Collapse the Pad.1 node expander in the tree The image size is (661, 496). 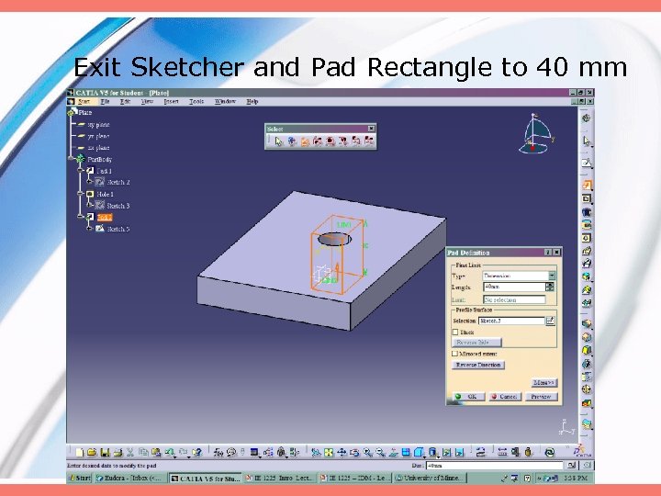point(80,171)
